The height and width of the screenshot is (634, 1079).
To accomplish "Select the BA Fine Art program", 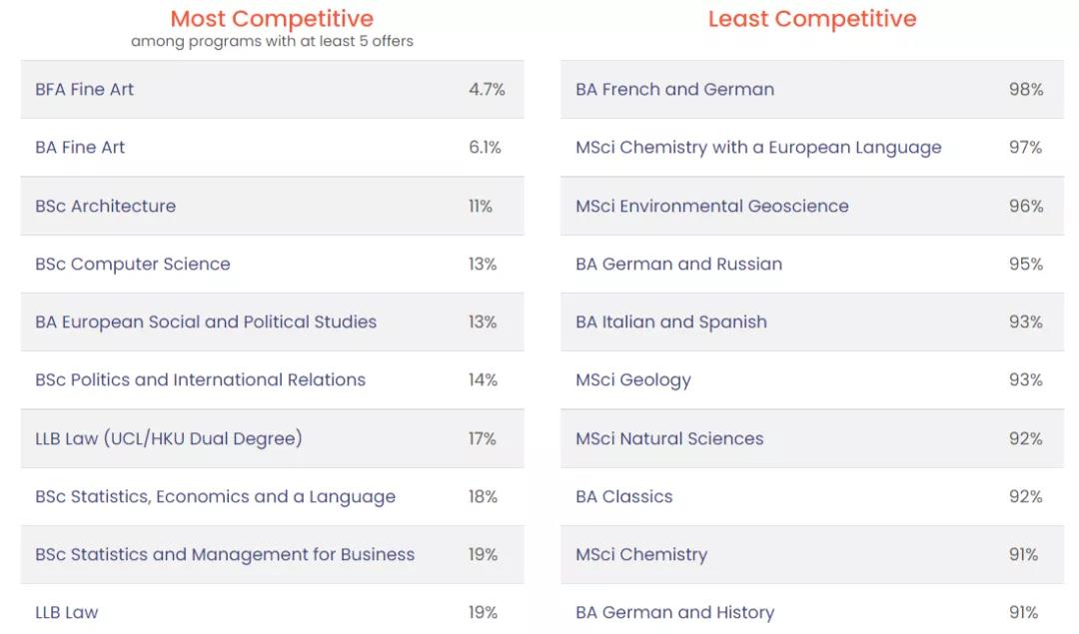I will (x=80, y=147).
